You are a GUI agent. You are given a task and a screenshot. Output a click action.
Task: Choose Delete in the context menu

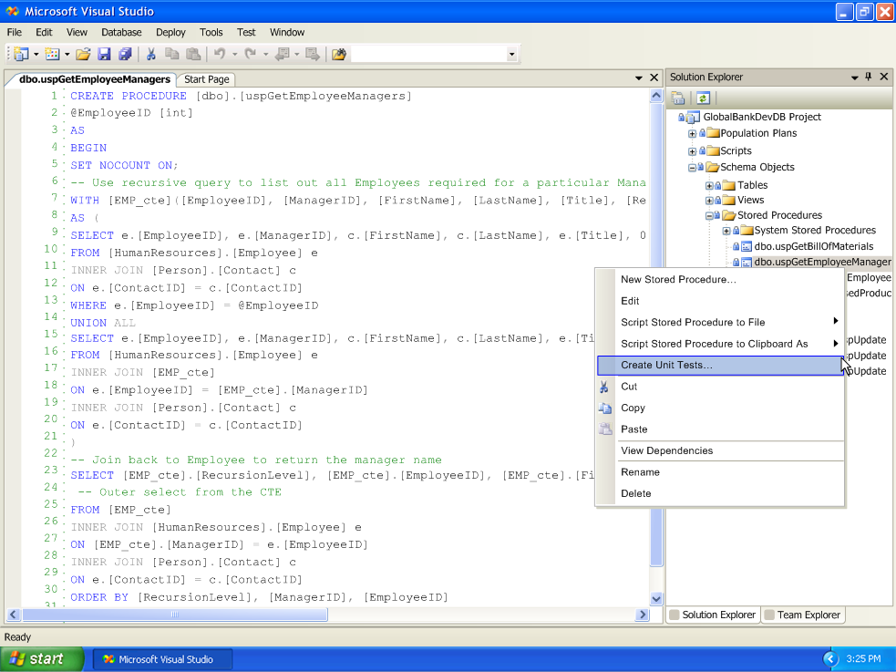click(720, 493)
